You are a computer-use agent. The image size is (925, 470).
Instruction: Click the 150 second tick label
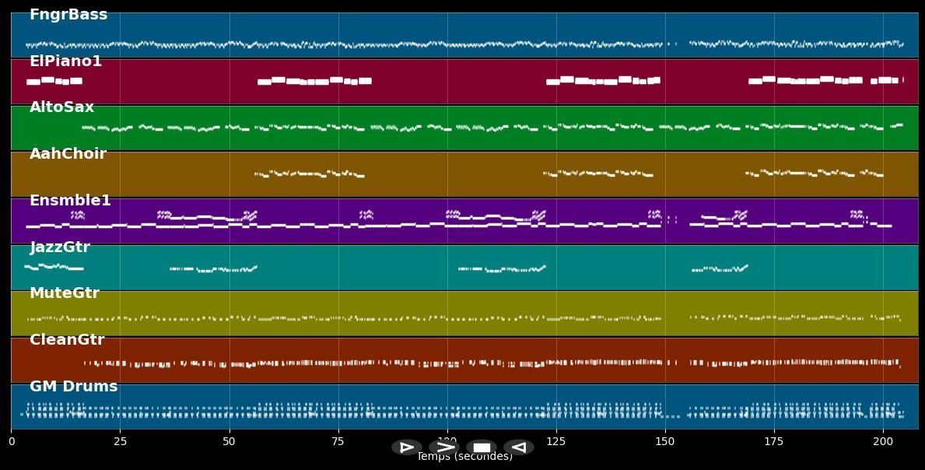tap(665, 442)
